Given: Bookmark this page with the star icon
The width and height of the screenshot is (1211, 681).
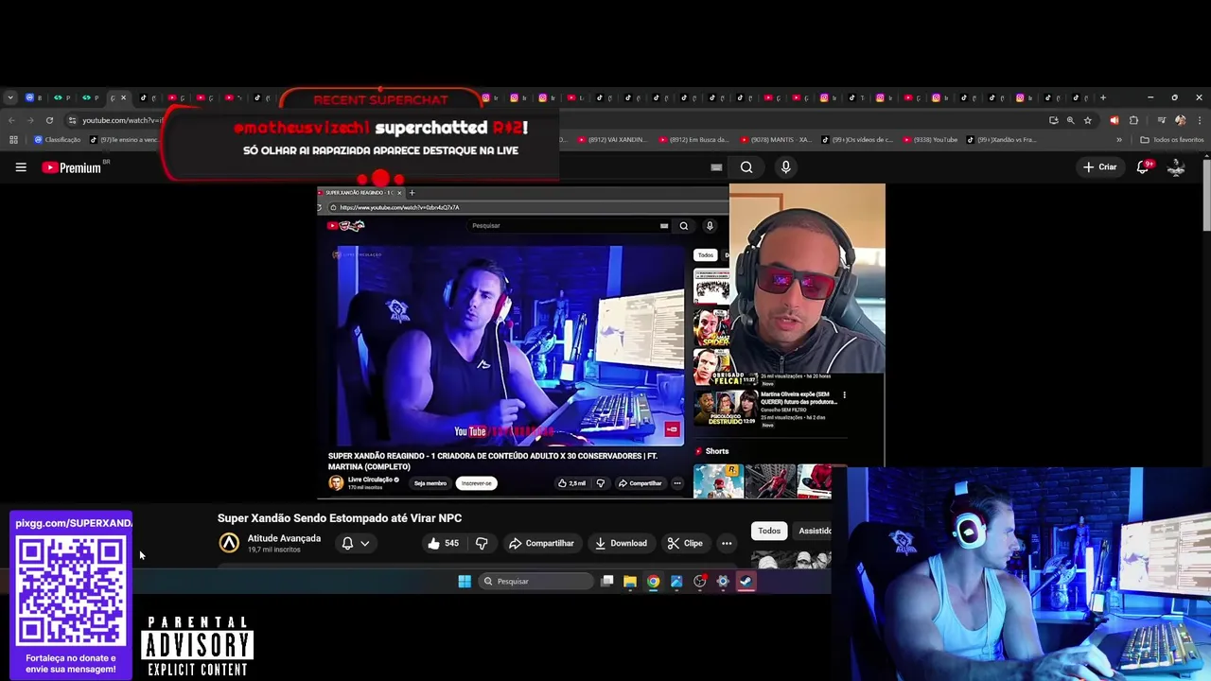Looking at the screenshot, I should coord(1088,120).
